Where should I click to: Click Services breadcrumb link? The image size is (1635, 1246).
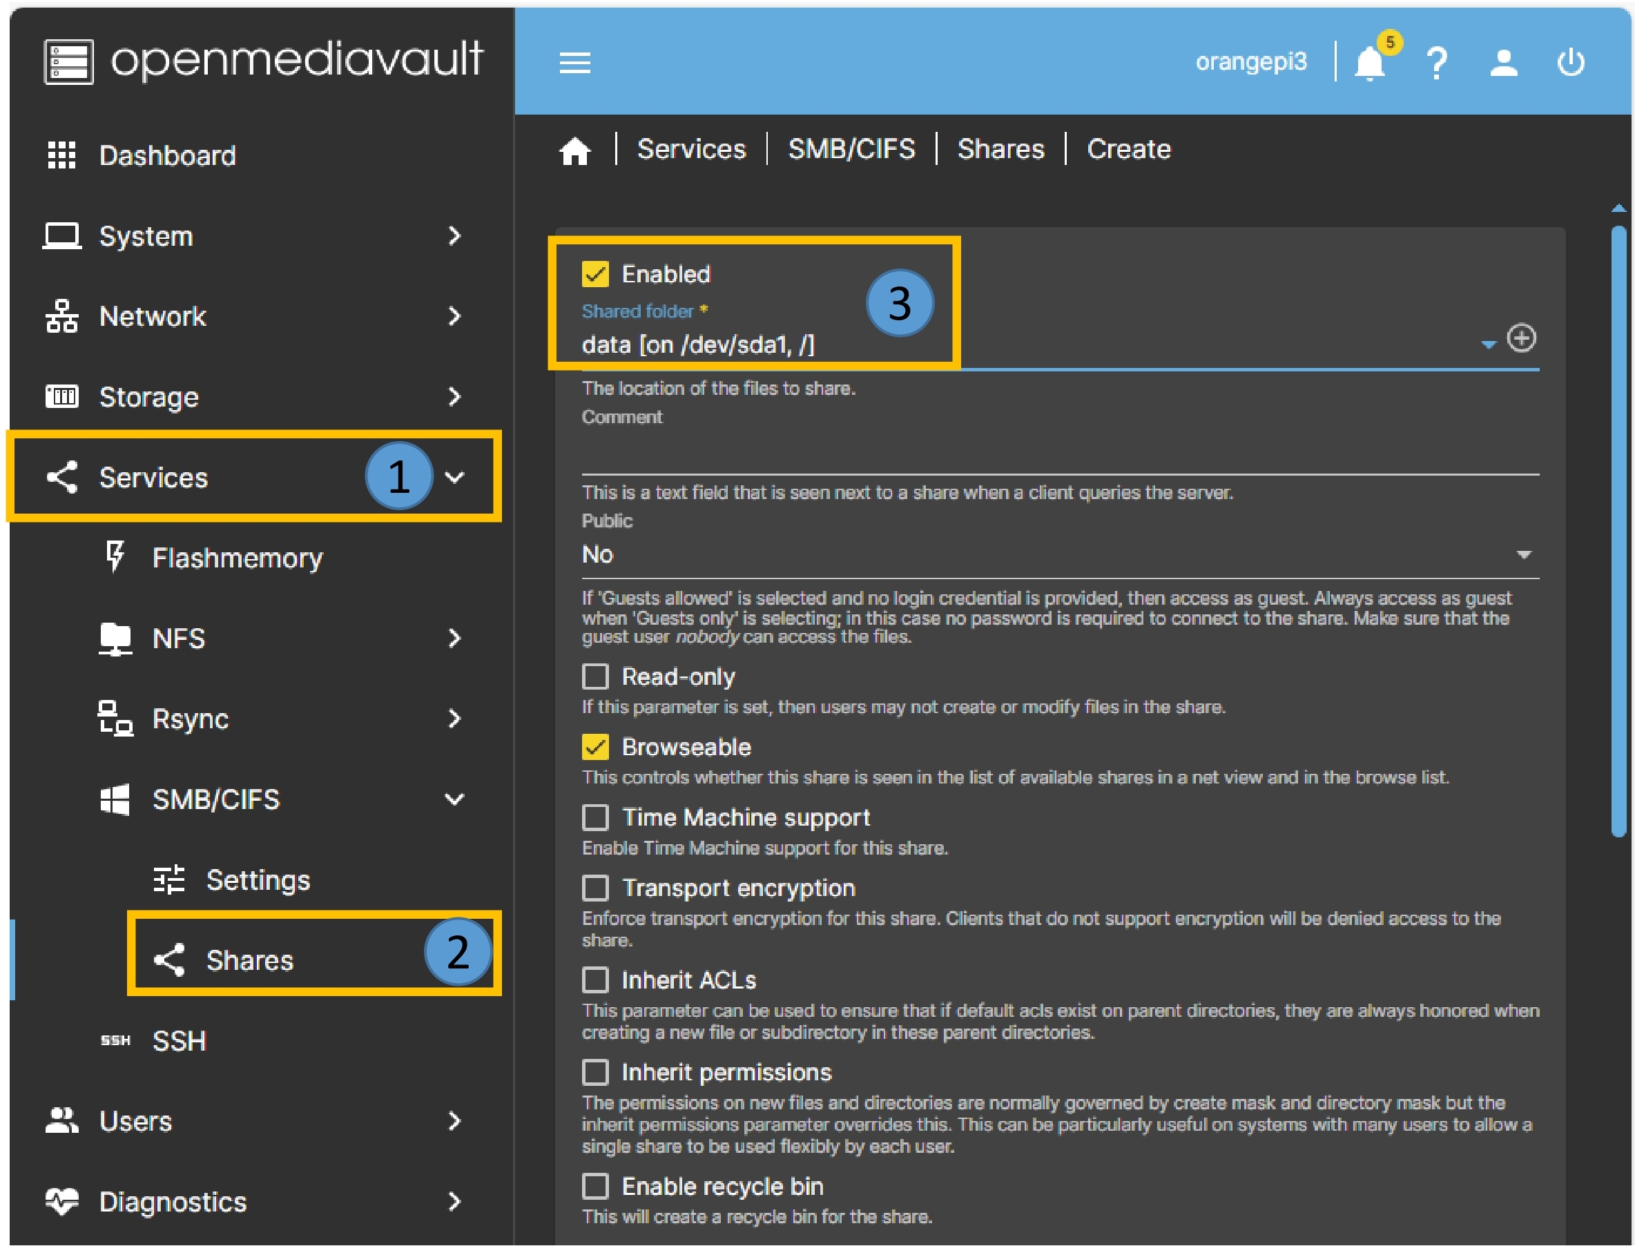[691, 149]
